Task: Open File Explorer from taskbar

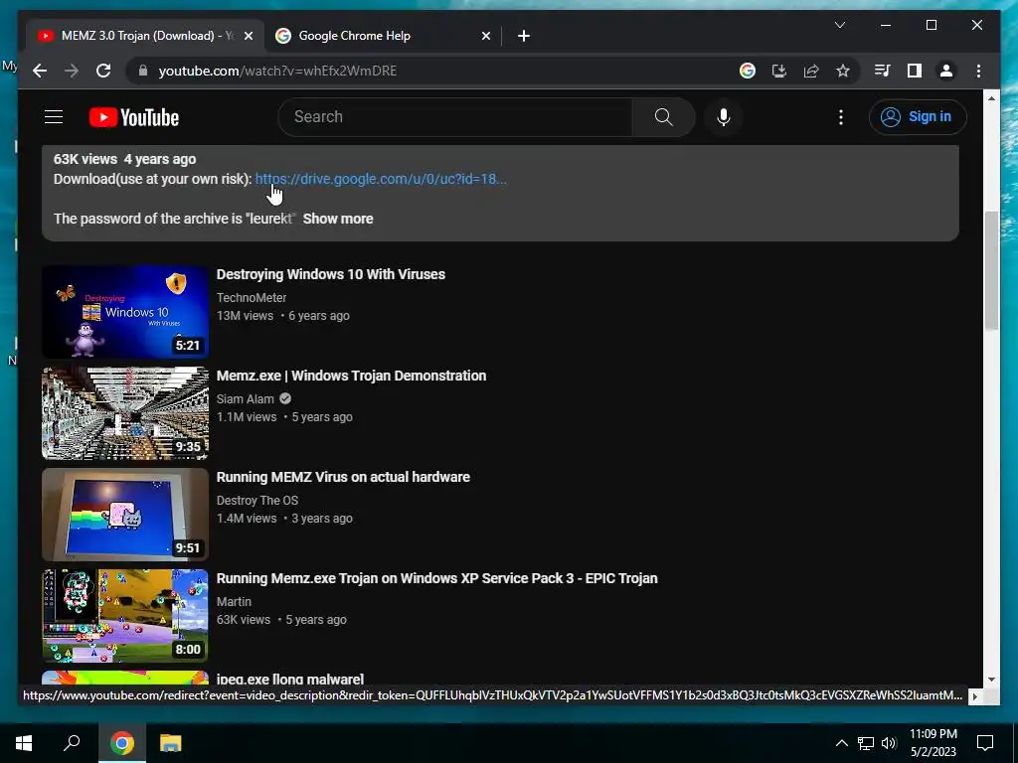Action: pos(171,743)
